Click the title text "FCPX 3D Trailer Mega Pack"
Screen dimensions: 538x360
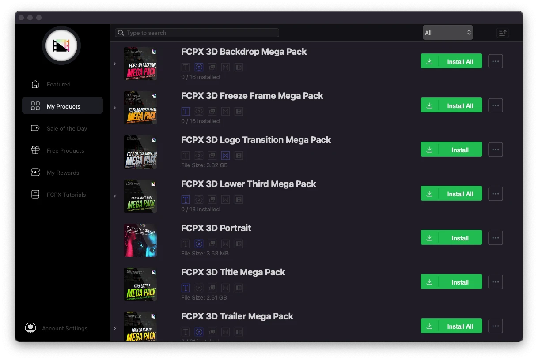237,316
